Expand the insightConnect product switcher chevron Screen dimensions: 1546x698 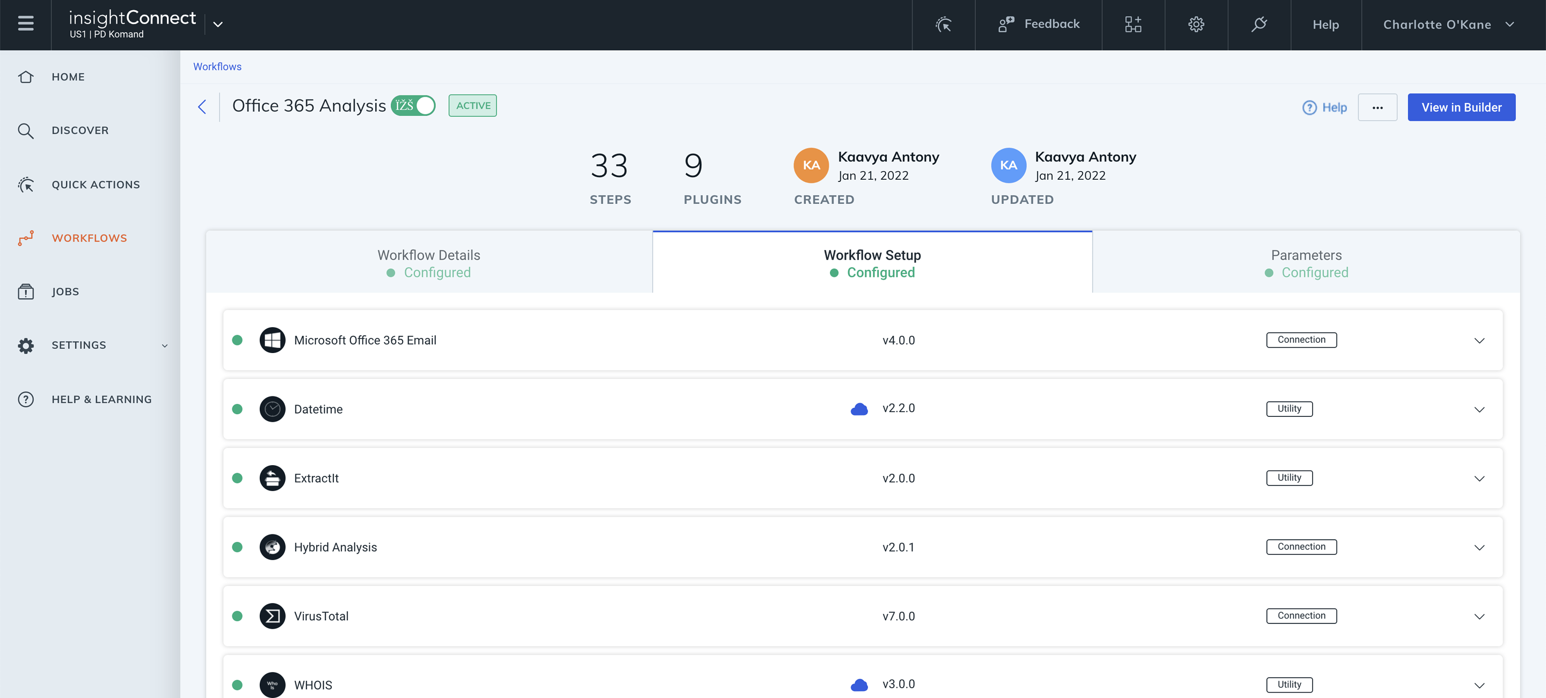[x=218, y=25]
